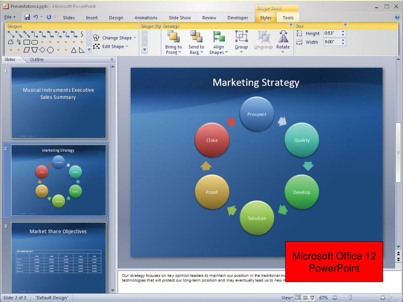Click the zoom in plus button
This screenshot has height=302, width=403.
pyautogui.click(x=383, y=298)
